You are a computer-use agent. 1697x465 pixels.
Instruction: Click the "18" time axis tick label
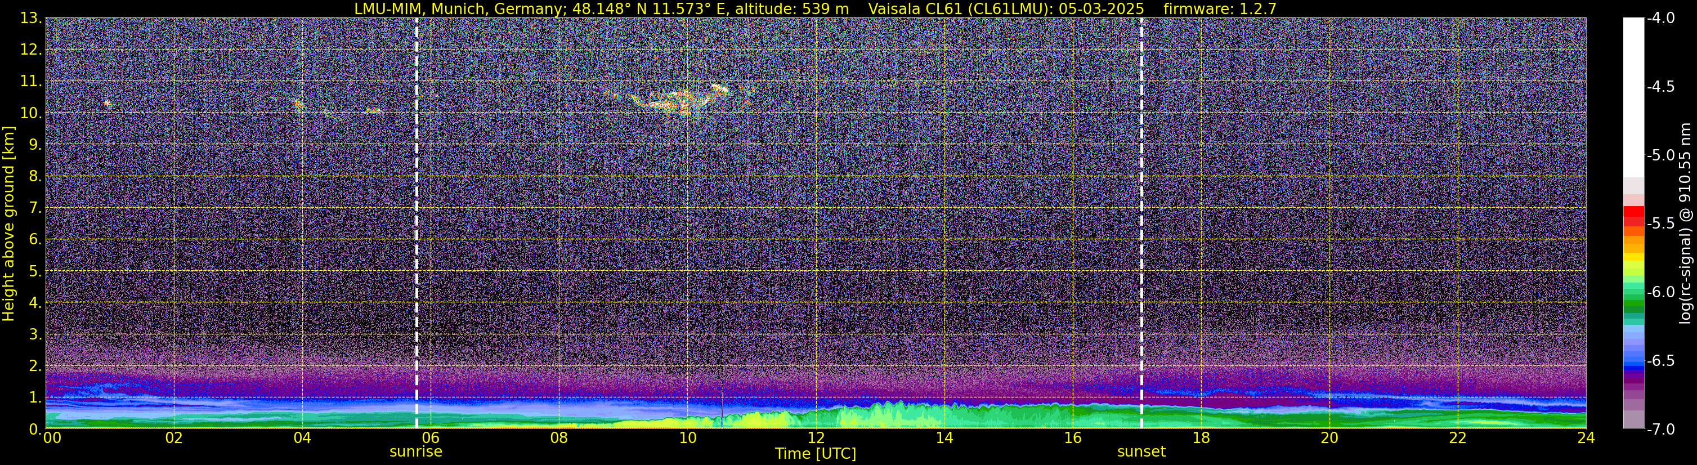click(1202, 439)
